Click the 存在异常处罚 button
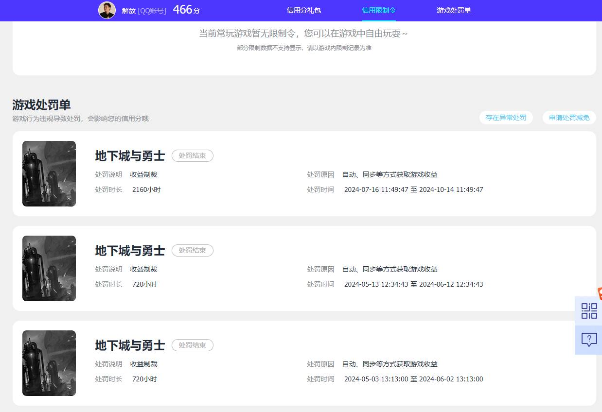The height and width of the screenshot is (412, 602). click(x=506, y=118)
